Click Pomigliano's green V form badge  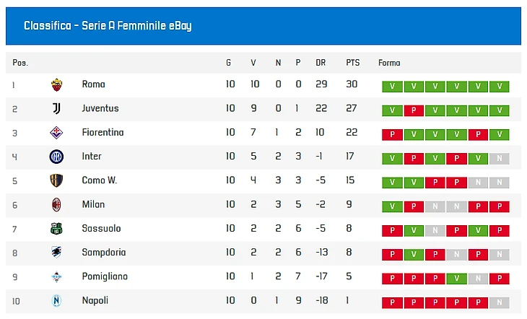point(456,279)
